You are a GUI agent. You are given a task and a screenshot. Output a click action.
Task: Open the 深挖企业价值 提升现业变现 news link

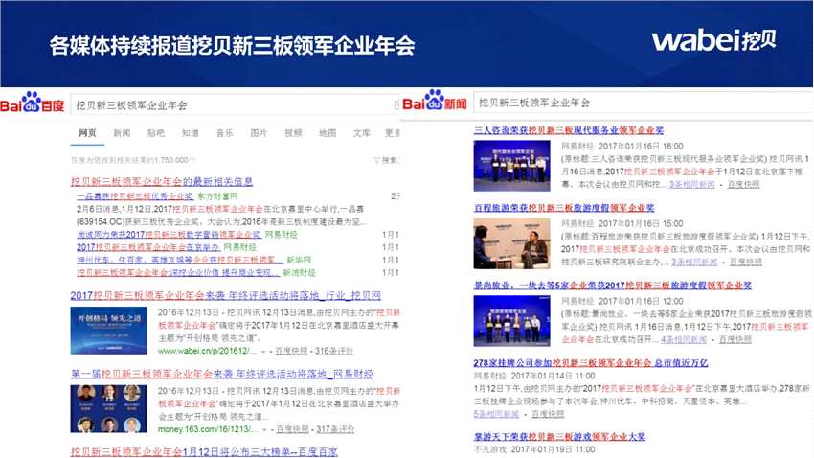tap(178, 273)
